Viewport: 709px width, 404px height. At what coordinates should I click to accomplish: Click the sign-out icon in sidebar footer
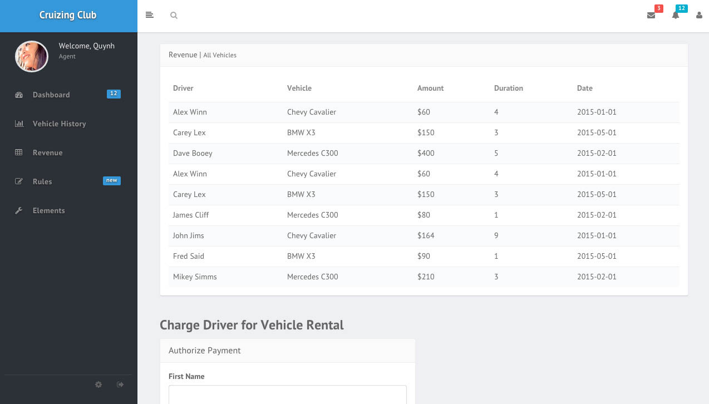pyautogui.click(x=120, y=385)
